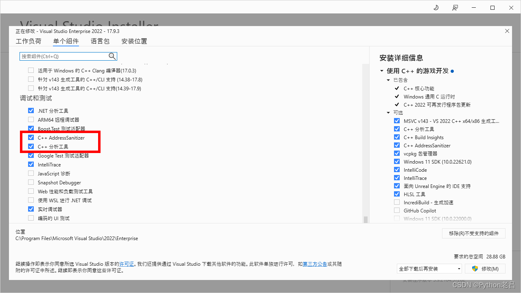Uncheck C++ Build Insights

(x=397, y=137)
